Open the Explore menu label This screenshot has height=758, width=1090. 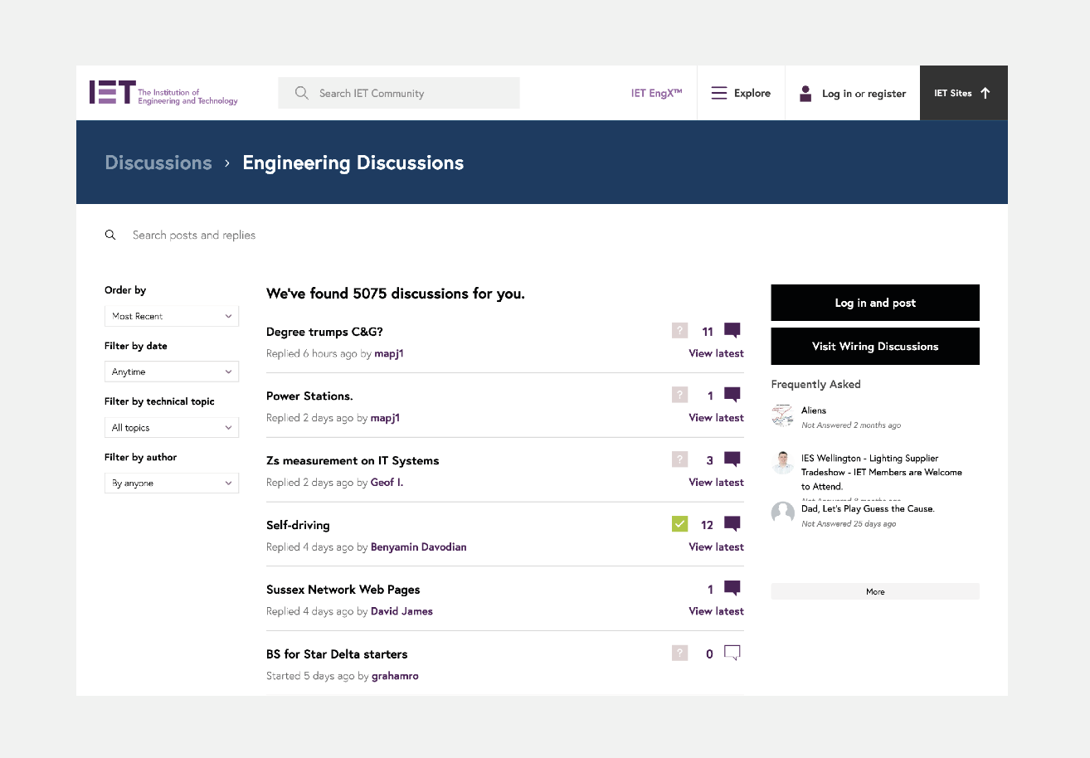pyautogui.click(x=752, y=93)
